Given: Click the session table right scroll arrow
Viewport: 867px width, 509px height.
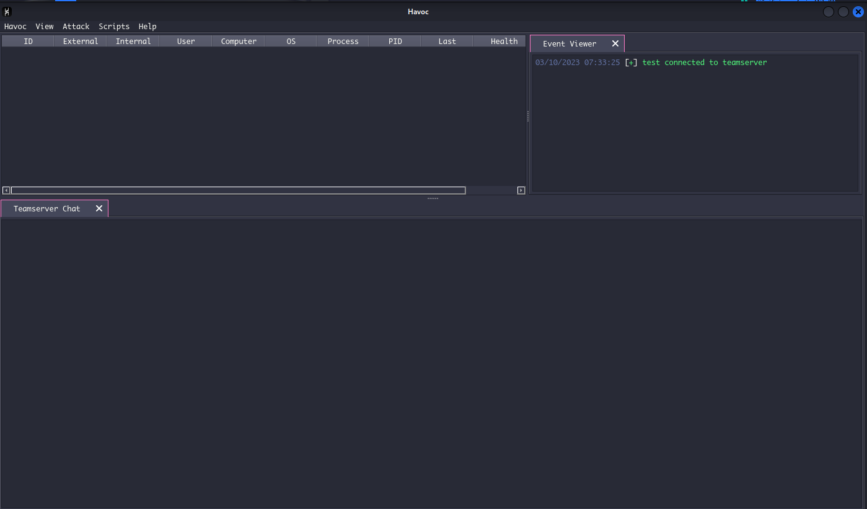Looking at the screenshot, I should [x=521, y=190].
